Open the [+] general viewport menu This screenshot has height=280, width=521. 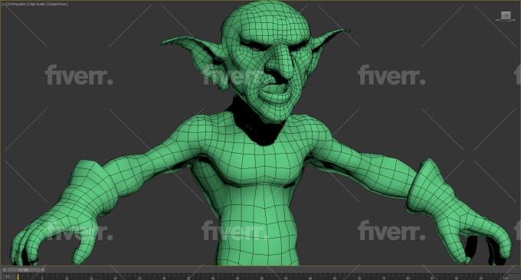click(x=4, y=5)
